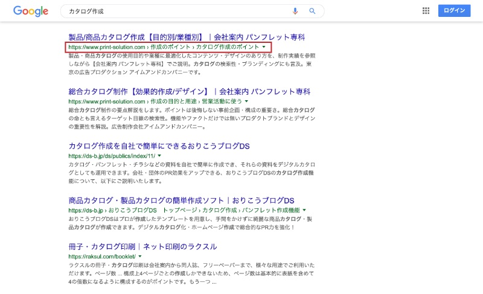
Task: Click snippet beginning カタログ・パンフレット・チラシなどの資料
Action: [191, 173]
